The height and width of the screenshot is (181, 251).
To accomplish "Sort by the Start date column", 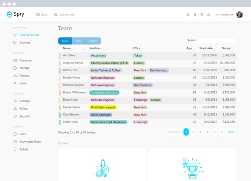I will [208, 48].
